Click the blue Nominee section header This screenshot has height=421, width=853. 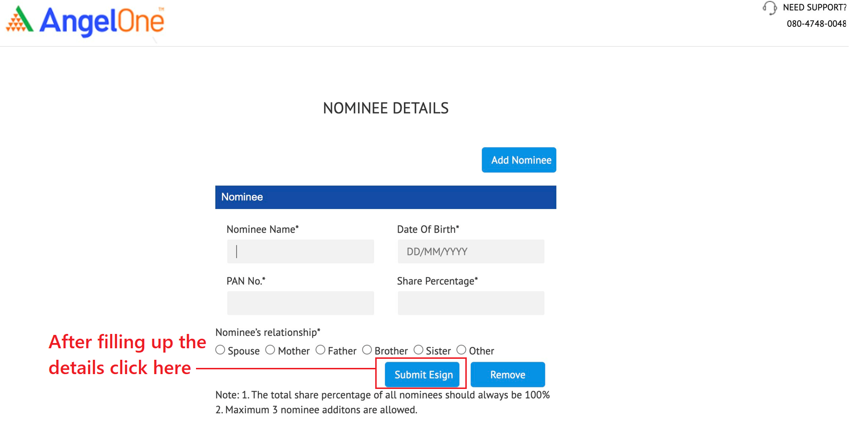pyautogui.click(x=385, y=197)
